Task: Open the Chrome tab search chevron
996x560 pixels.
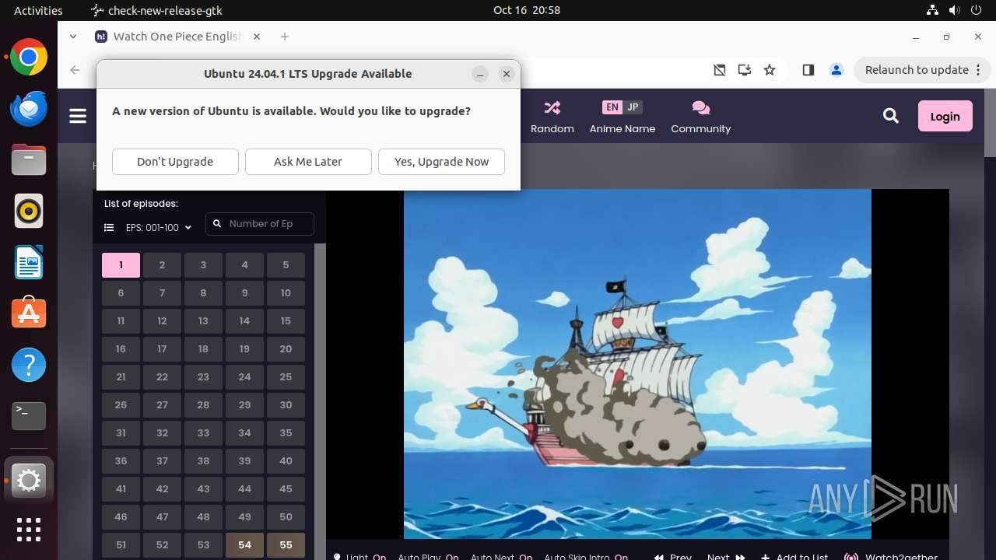Action: click(73, 37)
